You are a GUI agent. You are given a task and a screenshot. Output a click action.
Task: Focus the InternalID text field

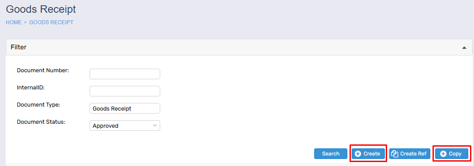click(125, 91)
